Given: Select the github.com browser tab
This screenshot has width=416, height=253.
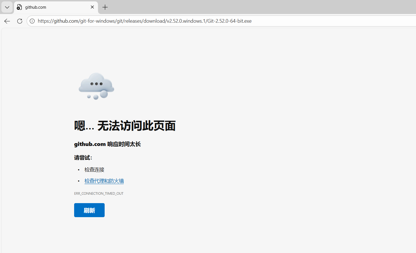Looking at the screenshot, I should point(56,7).
